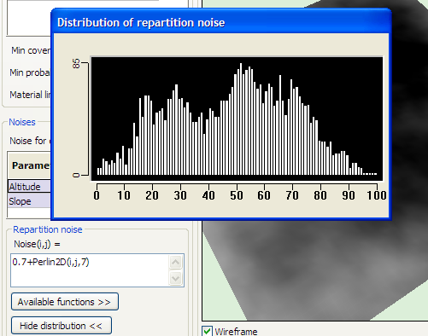Toggle the Wireframe checkbox
This screenshot has width=428, height=336.
(207, 332)
